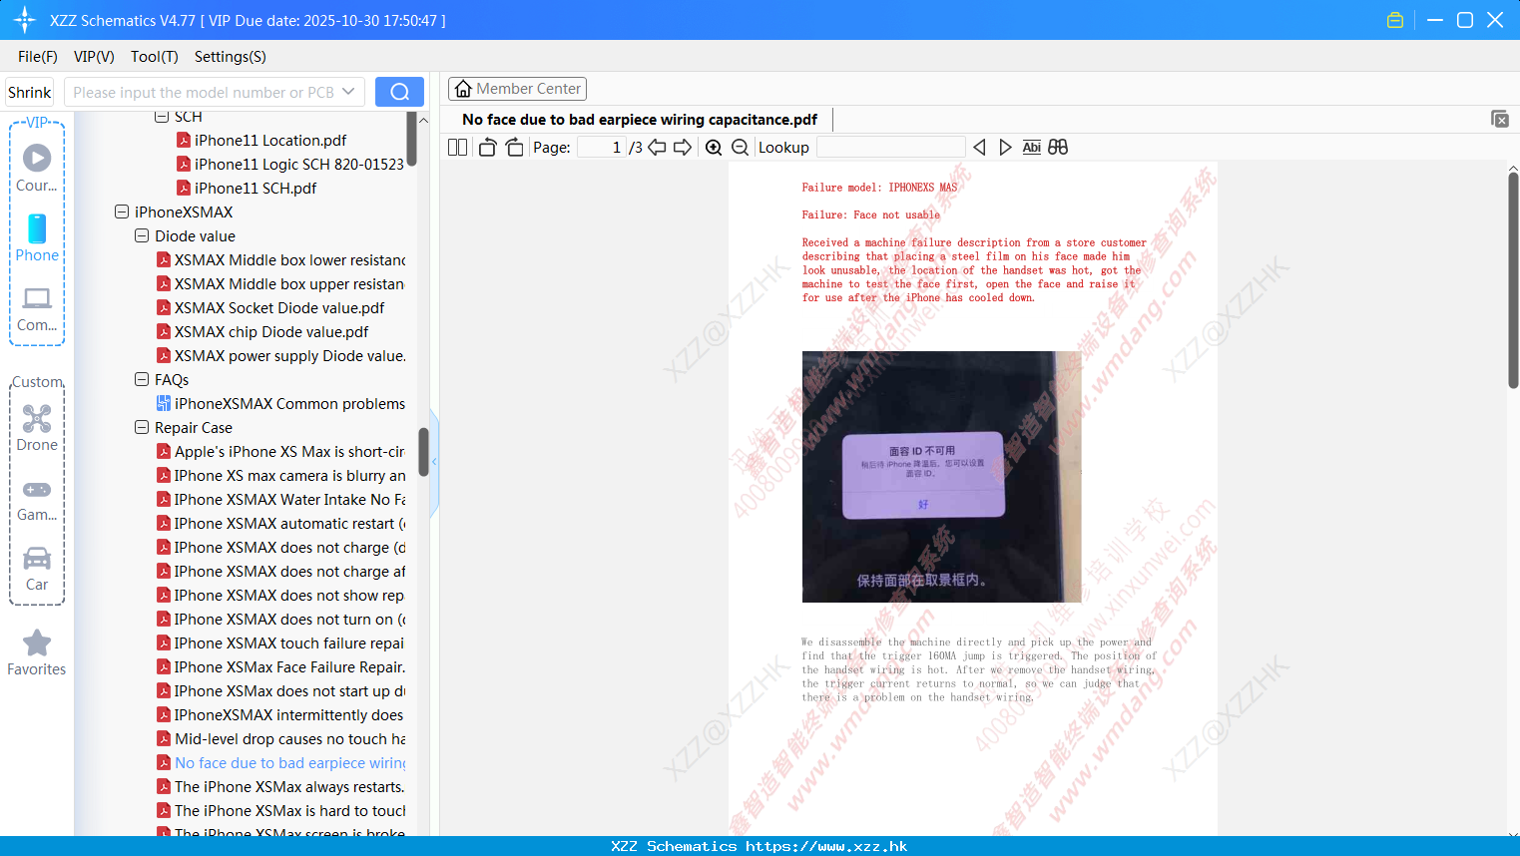This screenshot has width=1520, height=856.
Task: Collapse the Repair Case folder
Action: [x=142, y=427]
